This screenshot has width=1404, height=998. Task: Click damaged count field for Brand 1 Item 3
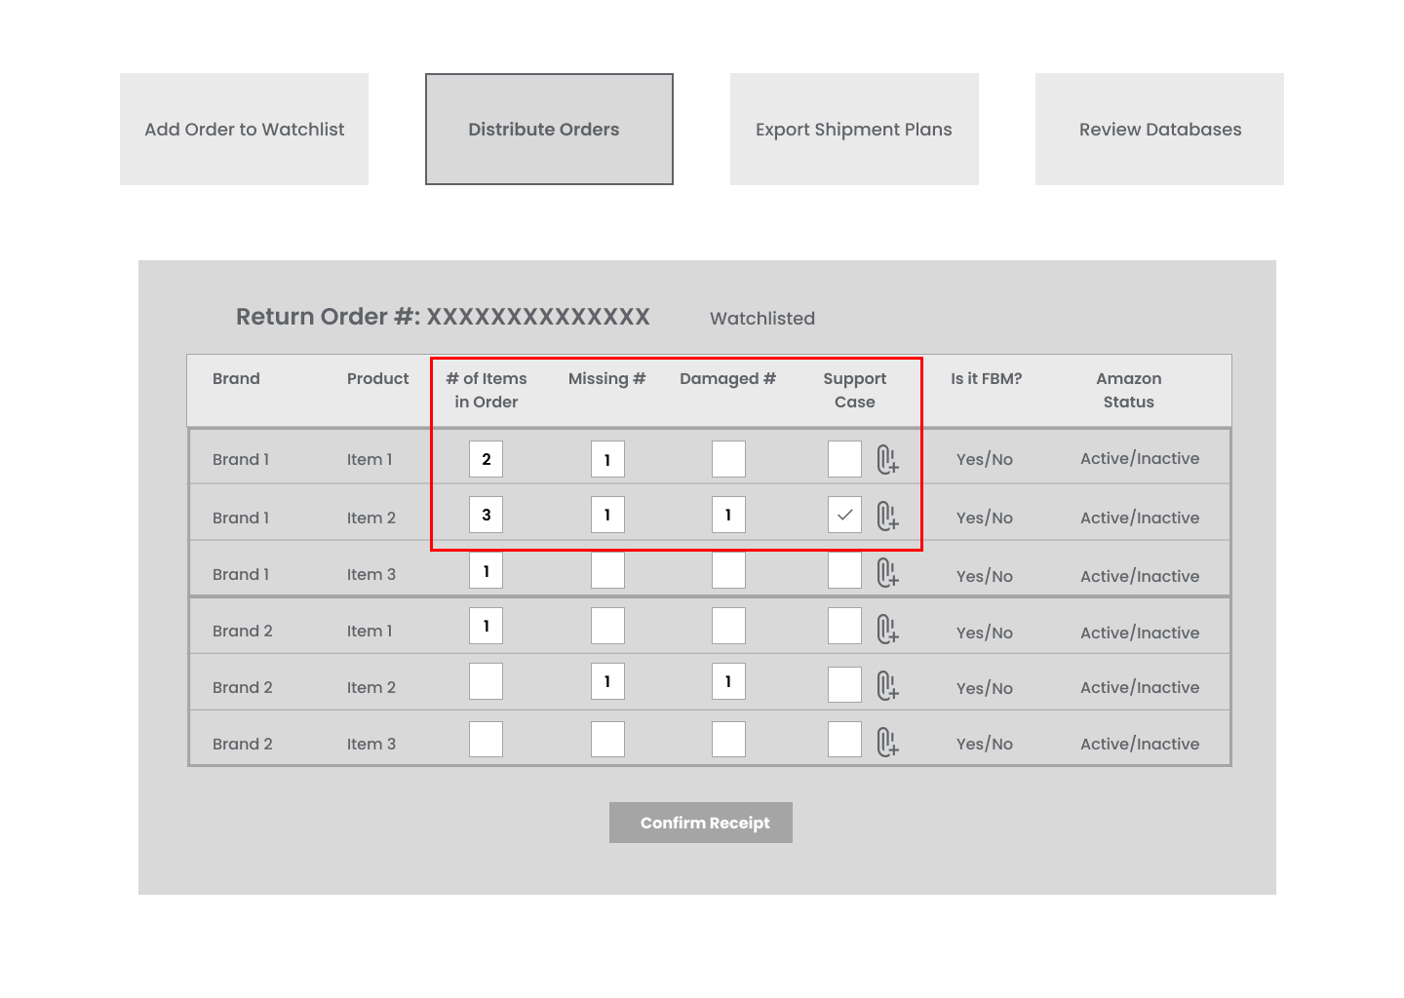728,570
